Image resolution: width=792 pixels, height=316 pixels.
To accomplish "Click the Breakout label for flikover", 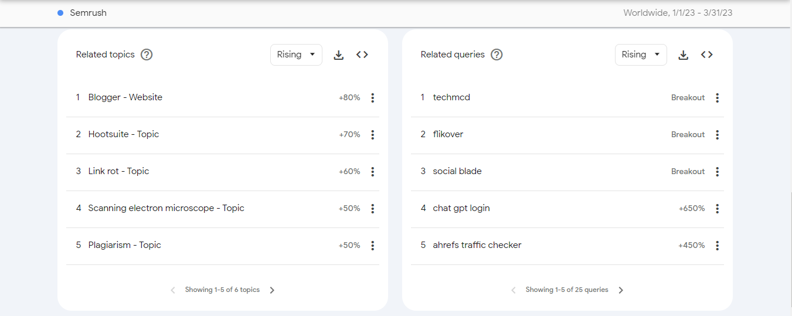I will click(688, 135).
